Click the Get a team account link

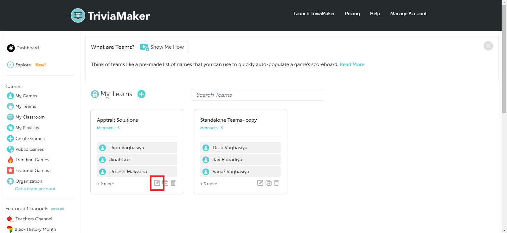pos(35,189)
